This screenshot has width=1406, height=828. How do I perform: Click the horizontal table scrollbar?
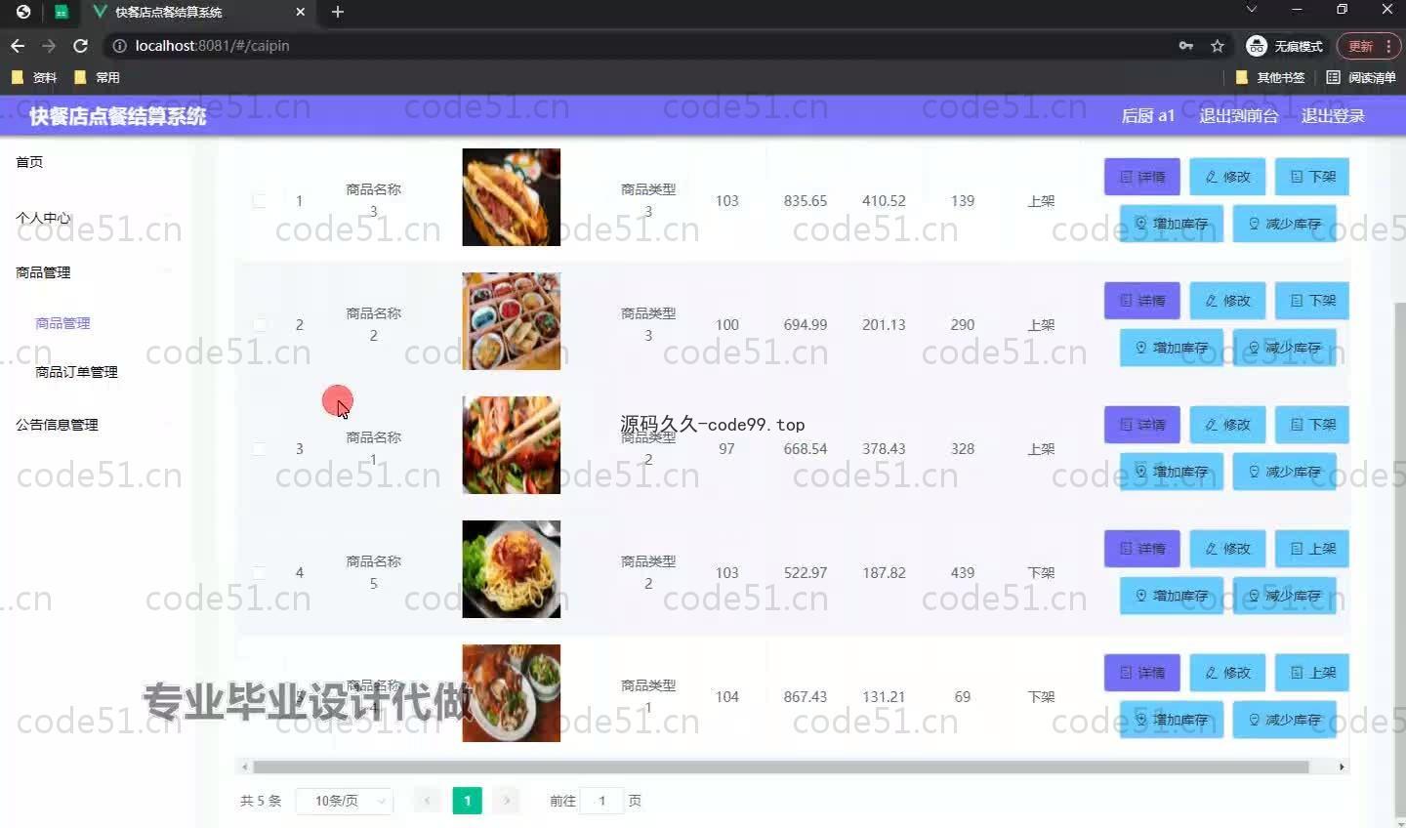click(x=781, y=767)
